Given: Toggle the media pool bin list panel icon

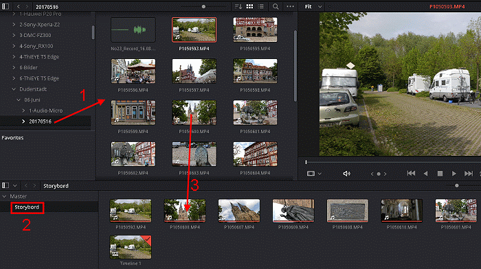Looking at the screenshot, I should coord(5,186).
